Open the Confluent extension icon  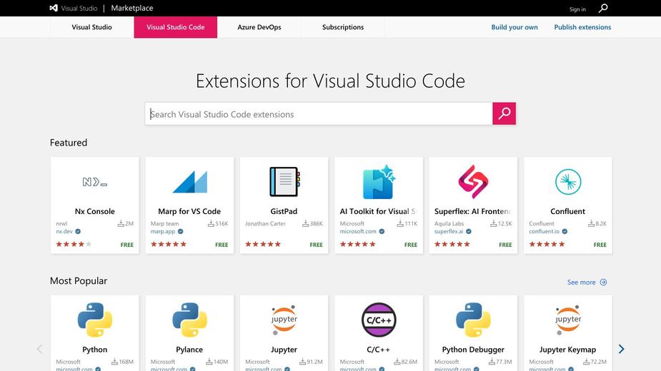pos(568,181)
